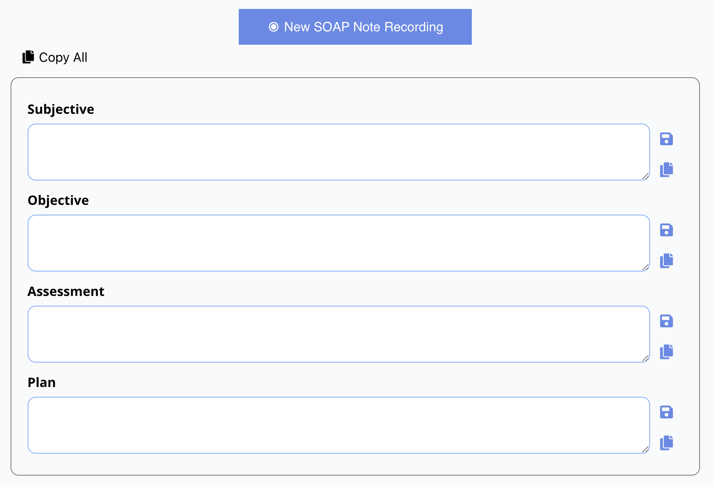713x487 pixels.
Task: Focus the Assessment text area
Action: pos(338,334)
